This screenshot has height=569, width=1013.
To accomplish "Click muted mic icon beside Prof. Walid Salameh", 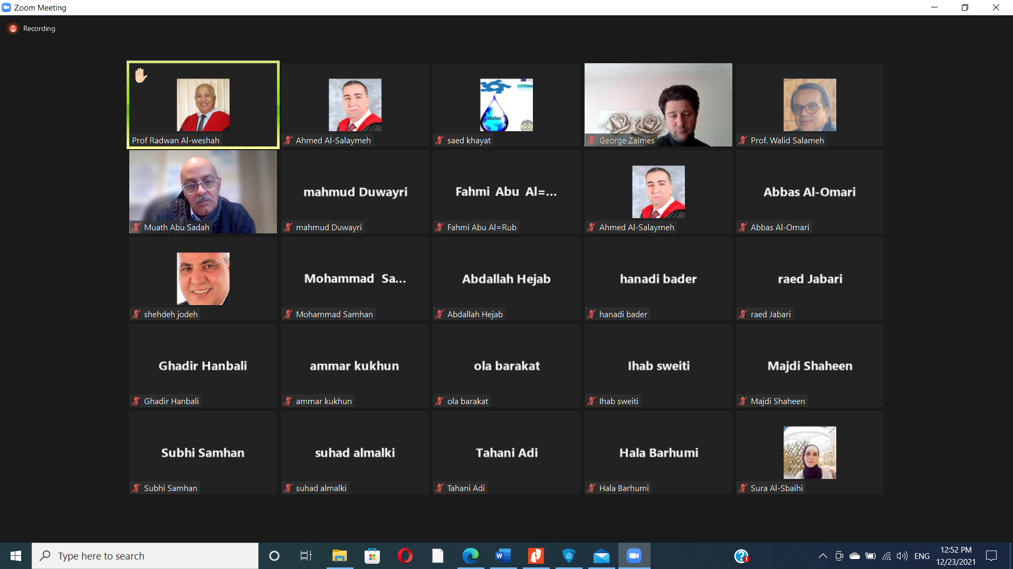I will point(743,140).
